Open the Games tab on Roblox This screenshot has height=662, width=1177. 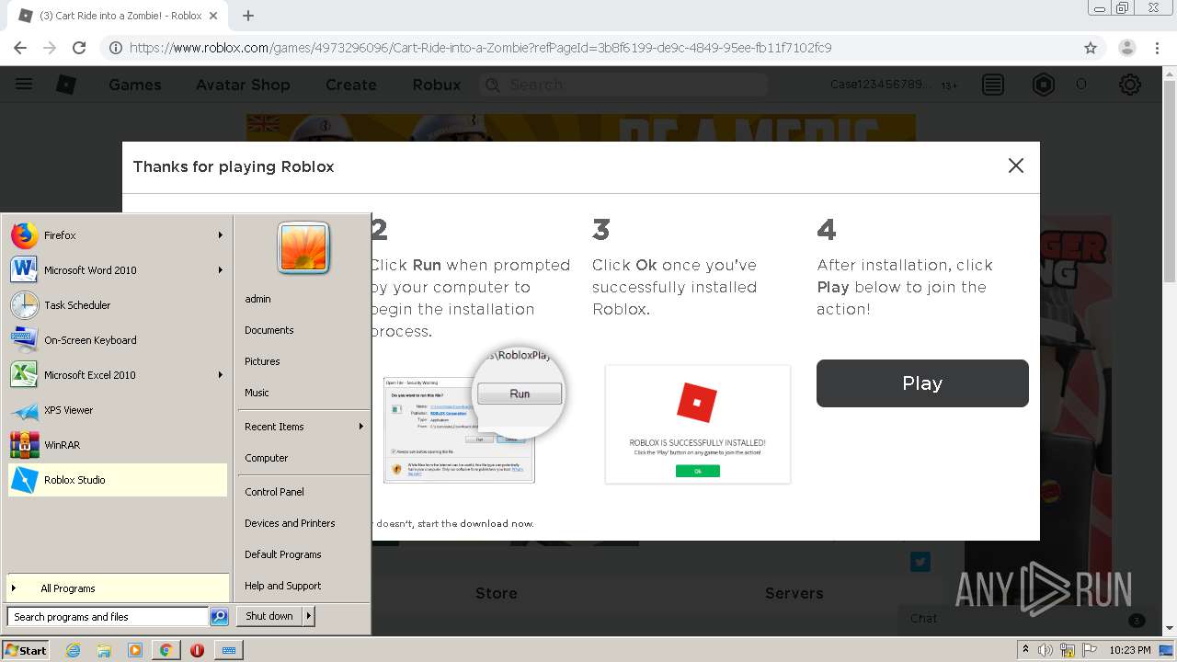[135, 85]
